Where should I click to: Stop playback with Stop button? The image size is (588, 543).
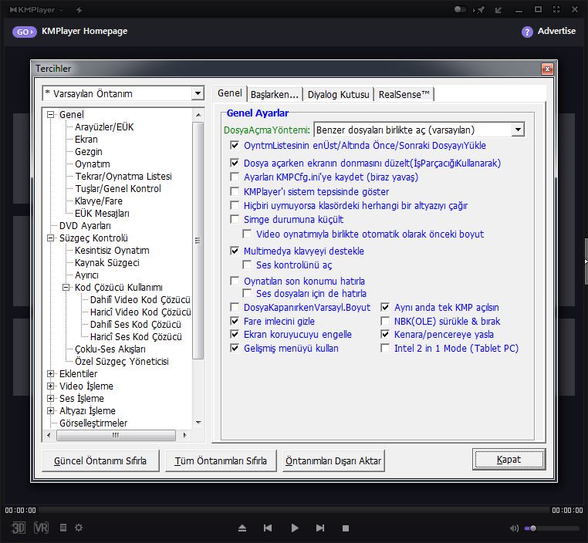[x=346, y=528]
